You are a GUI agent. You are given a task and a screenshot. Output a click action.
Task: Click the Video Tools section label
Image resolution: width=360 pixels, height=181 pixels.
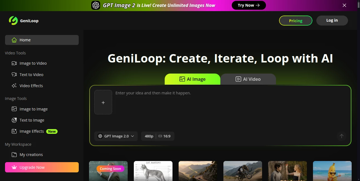(15, 53)
